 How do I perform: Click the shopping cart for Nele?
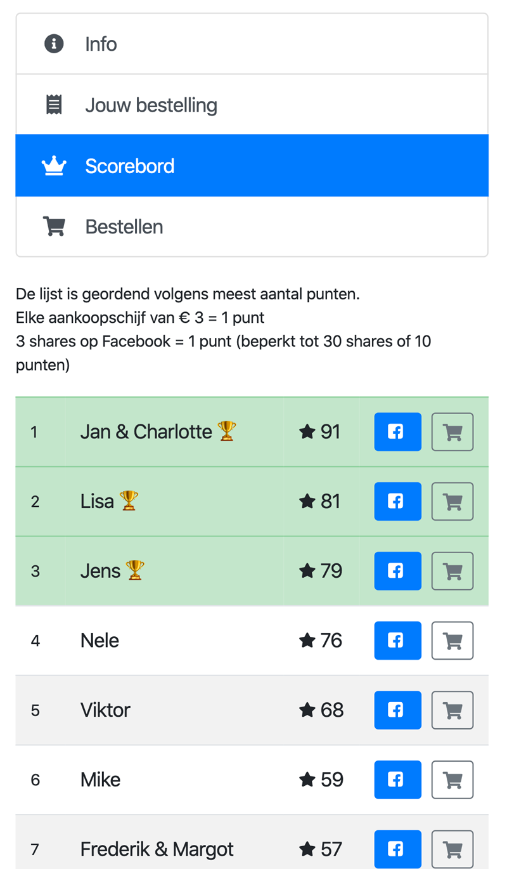tap(452, 641)
